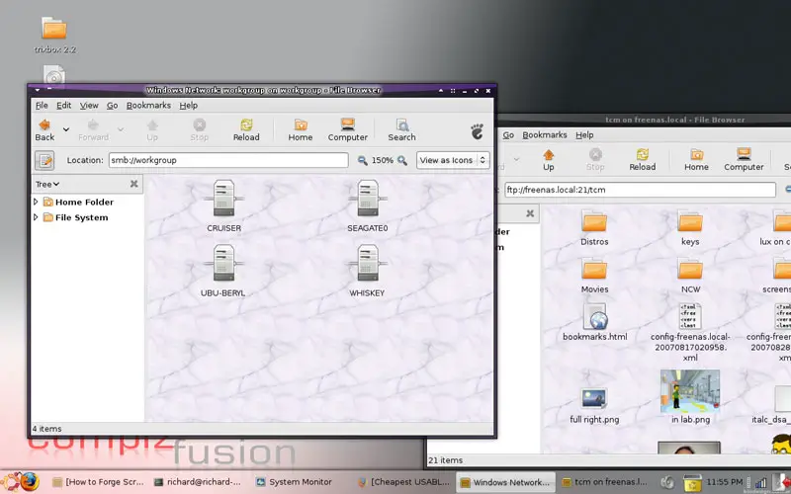Open the Back history dropdown arrow

(66, 129)
